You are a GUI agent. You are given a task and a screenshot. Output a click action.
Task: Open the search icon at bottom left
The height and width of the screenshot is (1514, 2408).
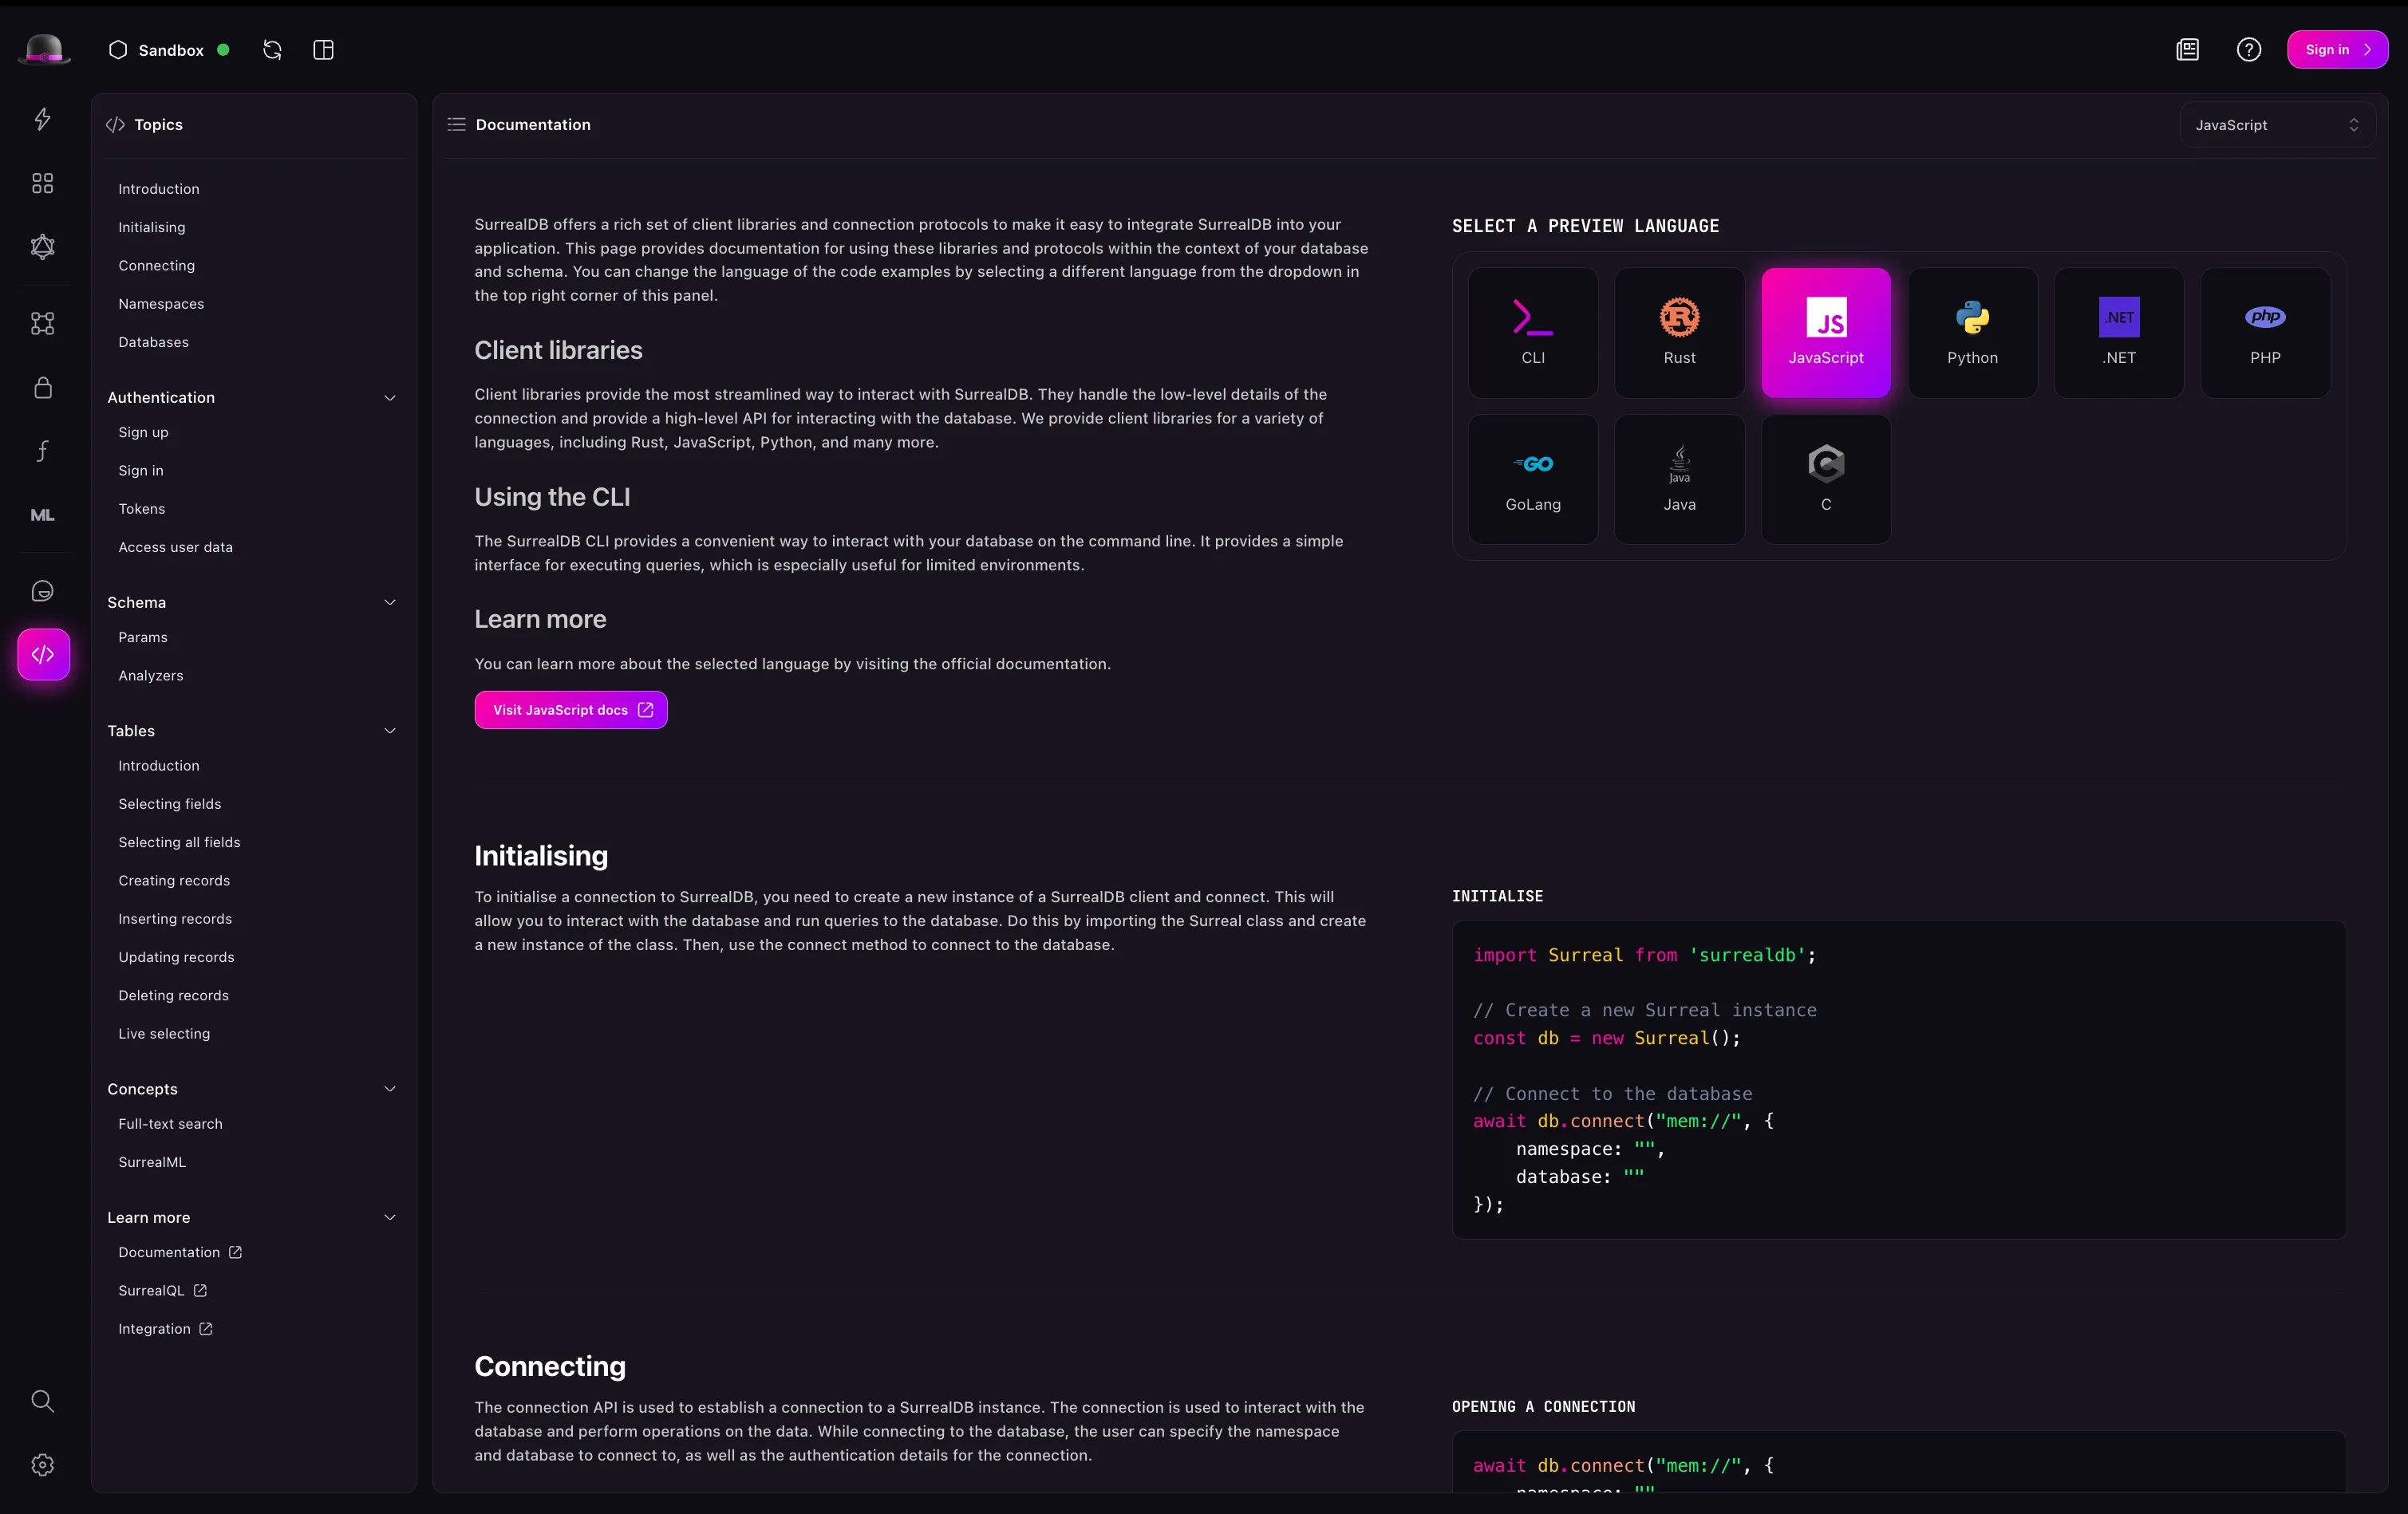(x=42, y=1401)
